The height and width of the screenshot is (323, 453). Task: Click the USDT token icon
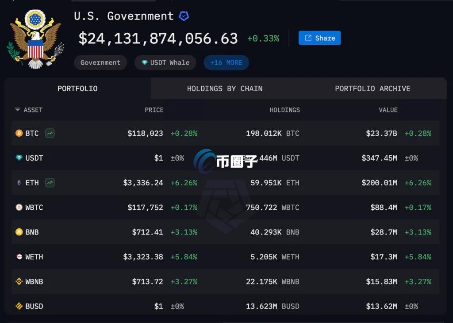(x=19, y=158)
